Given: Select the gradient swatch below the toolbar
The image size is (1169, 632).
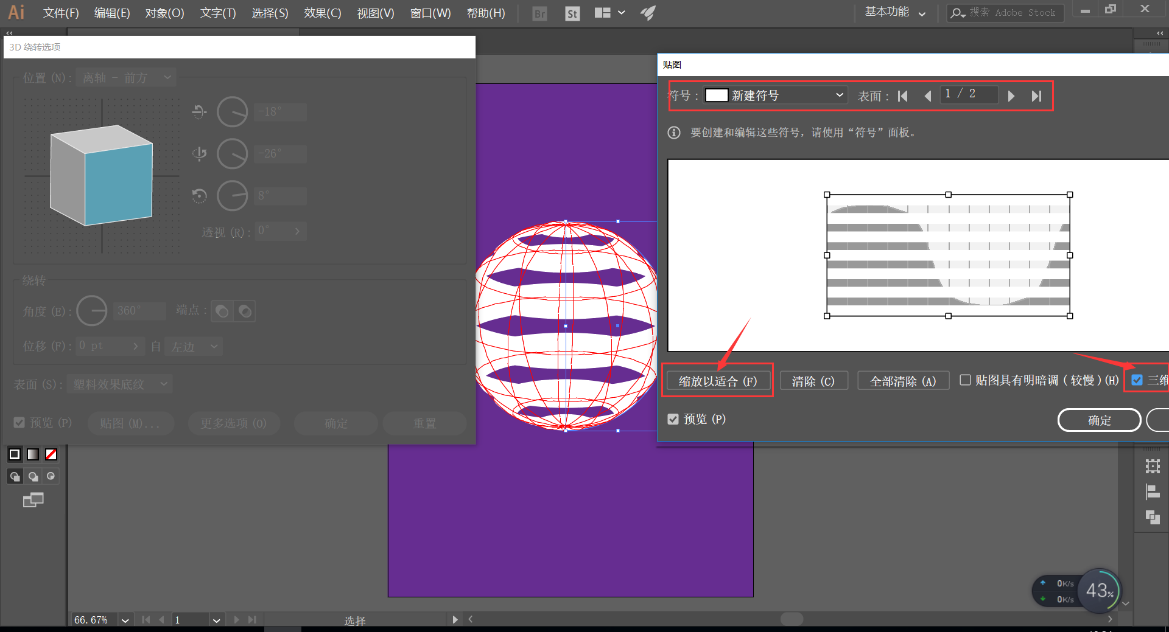Looking at the screenshot, I should pos(33,454).
